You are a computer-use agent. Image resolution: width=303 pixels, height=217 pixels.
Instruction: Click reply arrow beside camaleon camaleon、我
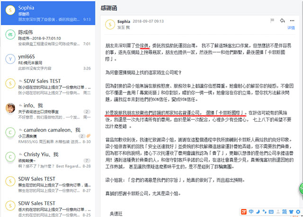[20, 130]
